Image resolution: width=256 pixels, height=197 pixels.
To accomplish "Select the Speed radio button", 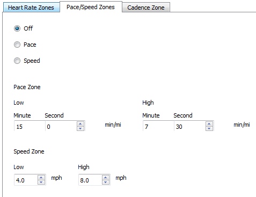I will pyautogui.click(x=17, y=61).
